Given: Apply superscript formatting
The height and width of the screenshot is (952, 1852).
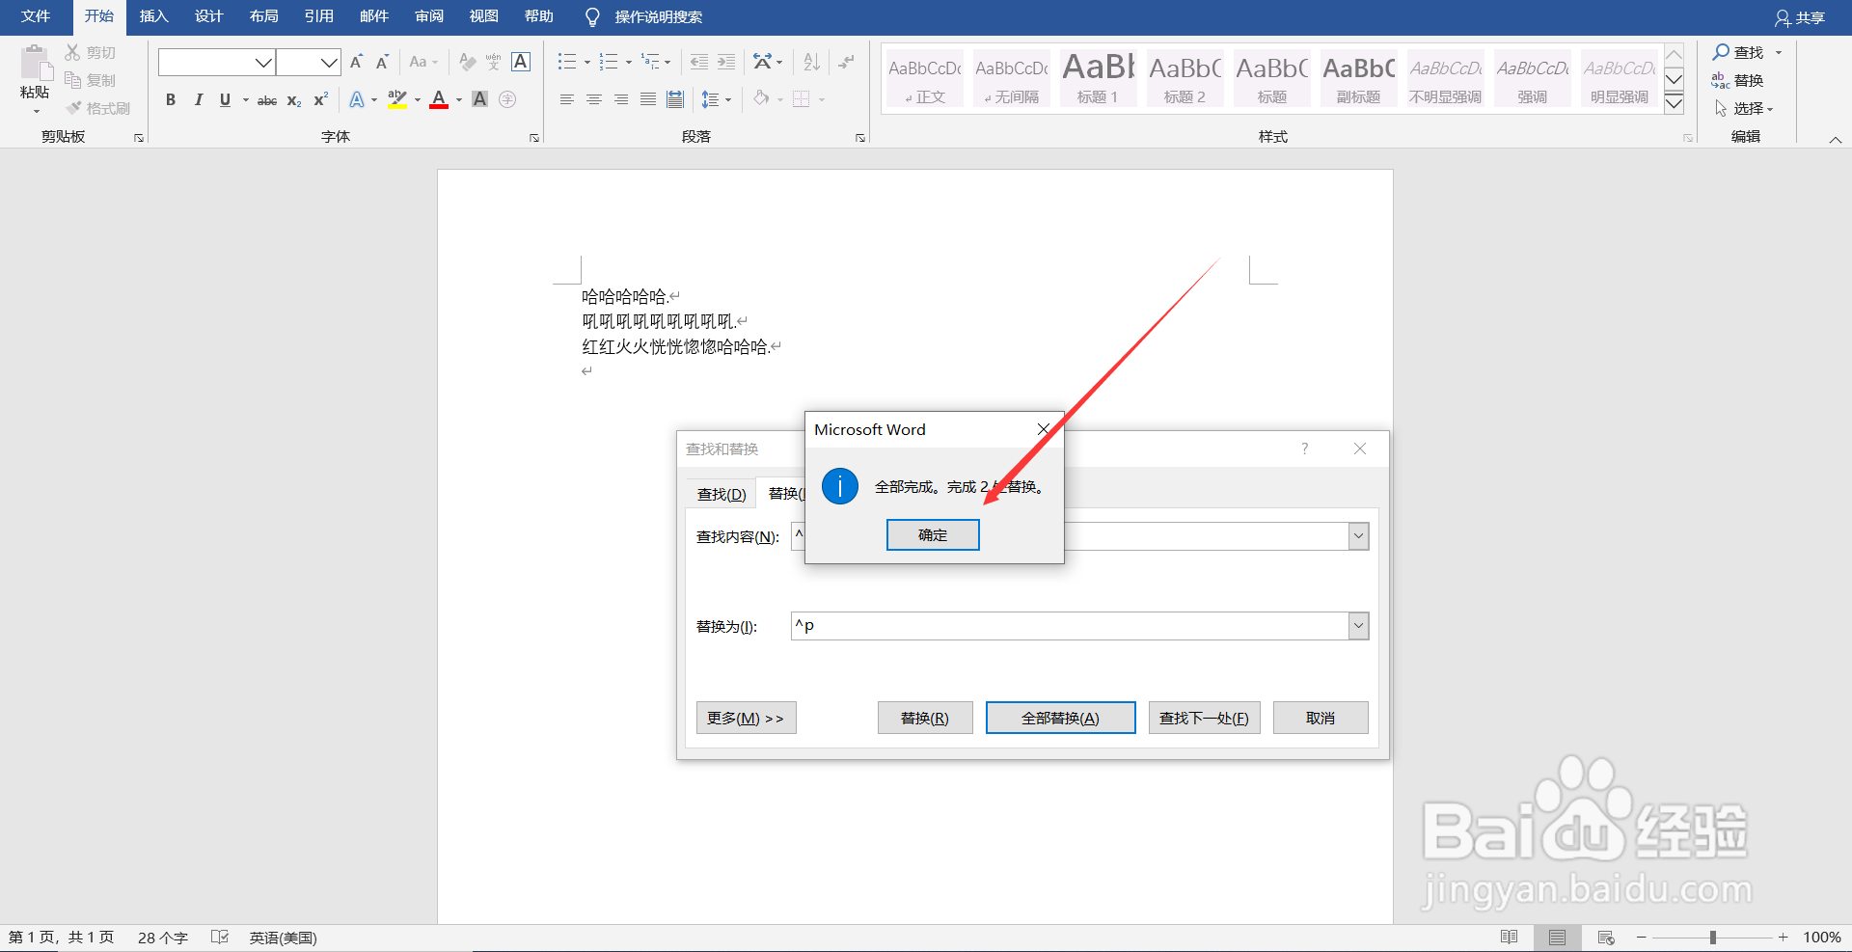Looking at the screenshot, I should coord(321,99).
